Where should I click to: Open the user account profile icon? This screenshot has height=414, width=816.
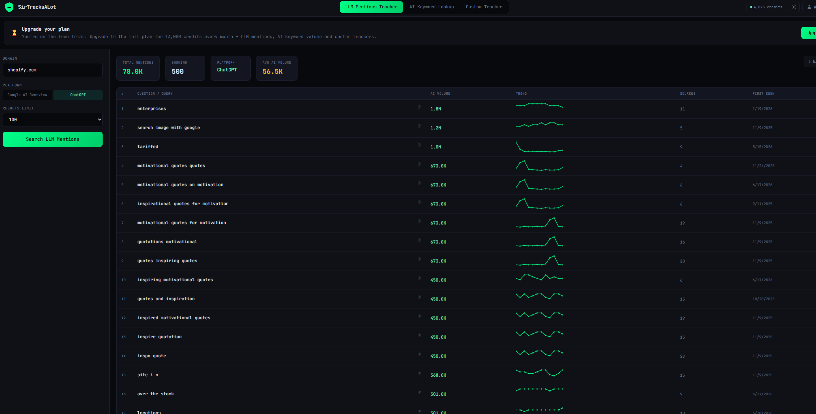click(x=809, y=7)
